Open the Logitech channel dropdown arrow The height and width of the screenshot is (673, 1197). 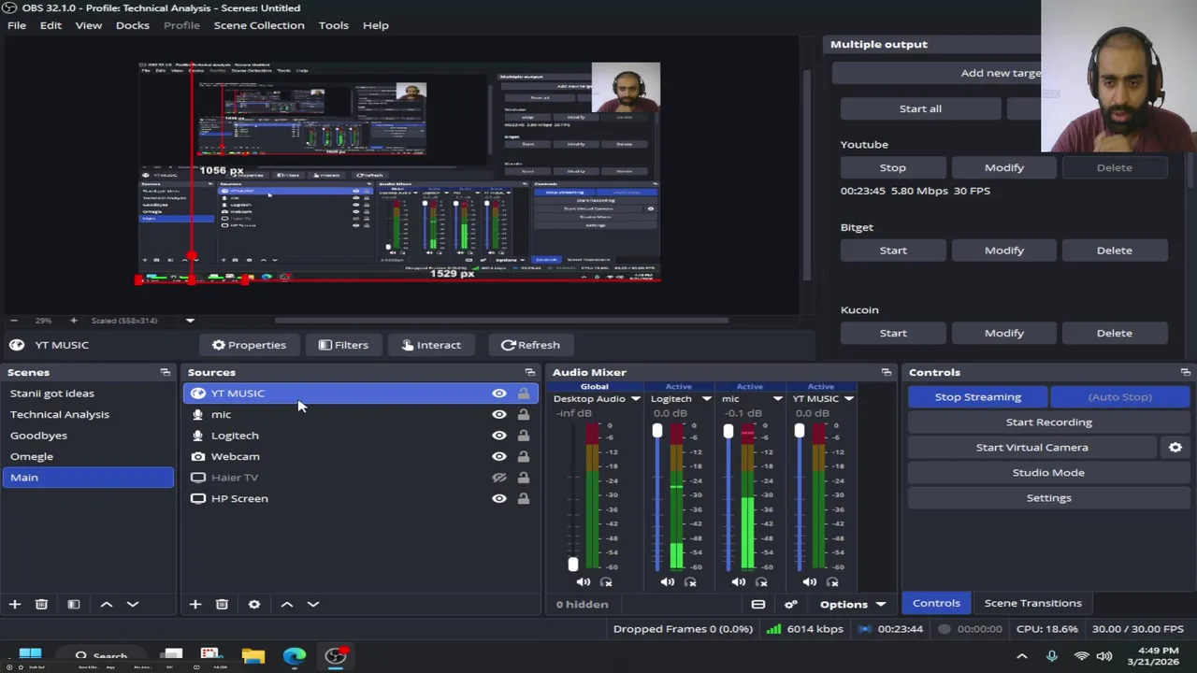[x=707, y=399]
